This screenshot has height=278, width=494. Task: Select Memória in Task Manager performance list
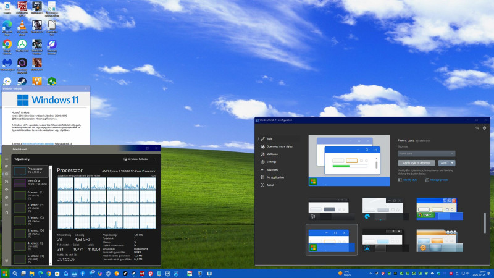pyautogui.click(x=30, y=182)
